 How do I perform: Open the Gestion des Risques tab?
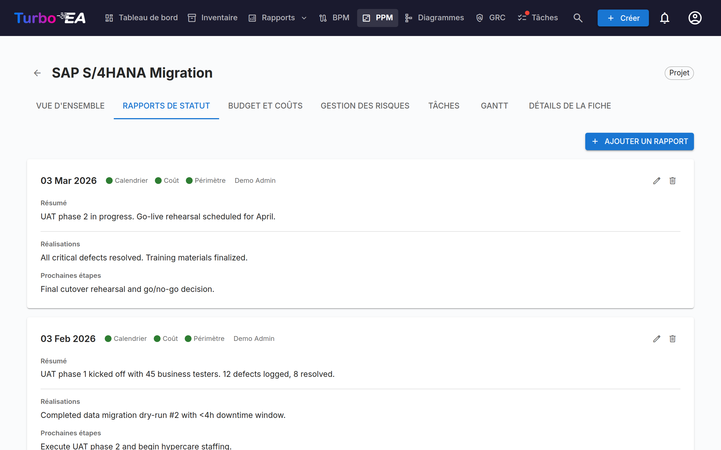point(365,106)
